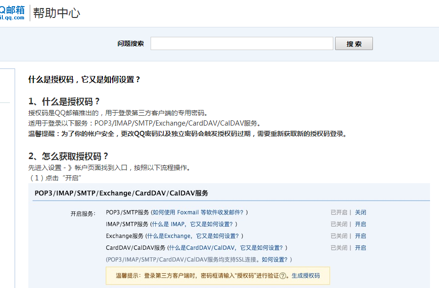This screenshot has height=288, width=439.
Task: Focus the 问题搜索 search input field
Action: [x=242, y=43]
